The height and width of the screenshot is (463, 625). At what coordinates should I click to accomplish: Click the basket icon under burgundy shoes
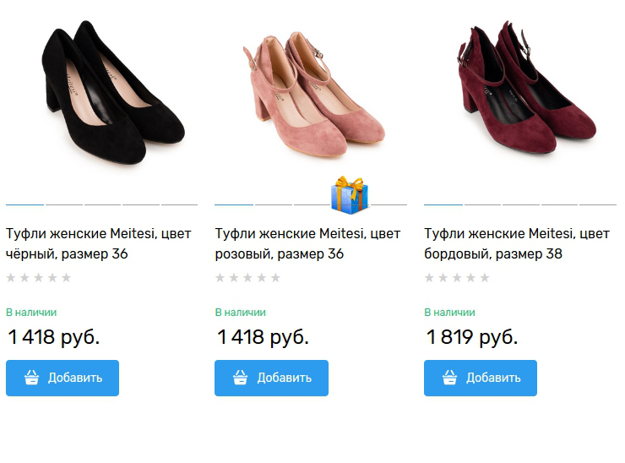point(449,378)
